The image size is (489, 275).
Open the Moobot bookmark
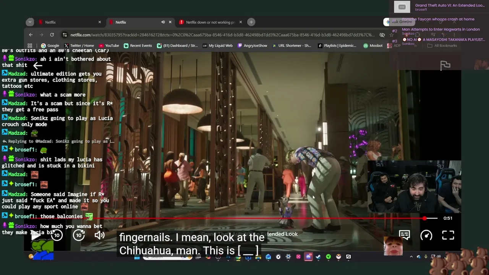click(373, 45)
